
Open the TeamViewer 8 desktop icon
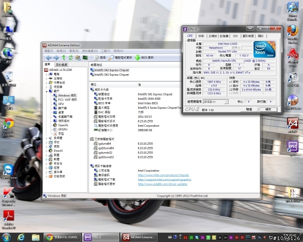[9, 173]
